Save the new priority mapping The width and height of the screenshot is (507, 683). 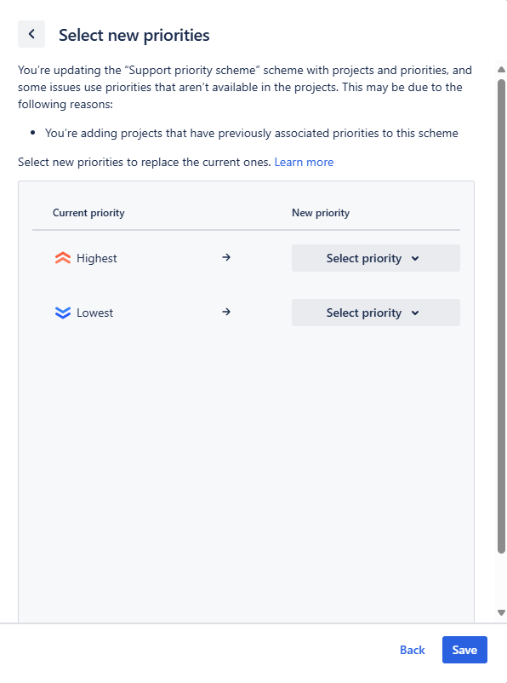click(464, 650)
